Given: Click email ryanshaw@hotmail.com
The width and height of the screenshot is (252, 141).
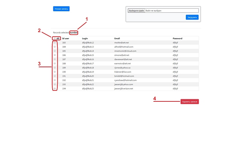Looking at the screenshot, I should click(x=125, y=80).
